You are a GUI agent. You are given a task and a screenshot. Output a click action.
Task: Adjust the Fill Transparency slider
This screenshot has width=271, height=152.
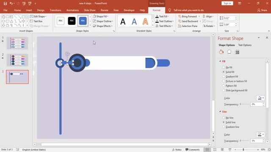[241, 104]
